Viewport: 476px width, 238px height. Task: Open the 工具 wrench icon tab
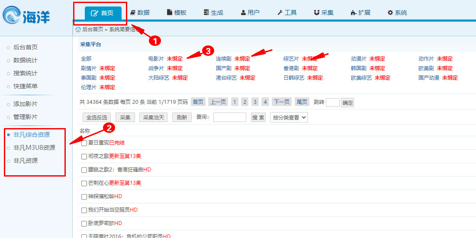coord(287,13)
